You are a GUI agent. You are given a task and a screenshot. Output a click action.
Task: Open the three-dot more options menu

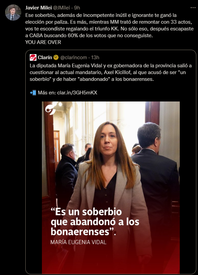193,8
